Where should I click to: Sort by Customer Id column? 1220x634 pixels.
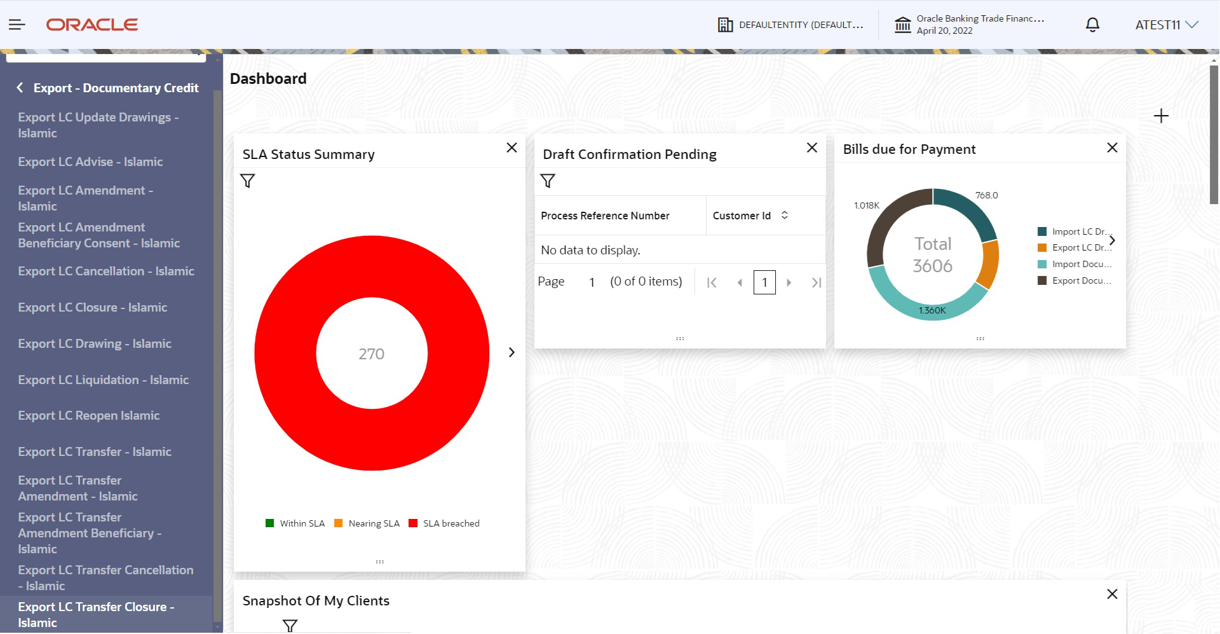pos(785,215)
